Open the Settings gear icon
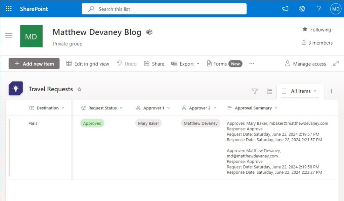 [x=302, y=9]
